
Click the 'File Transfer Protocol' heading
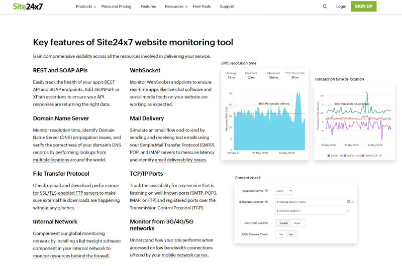pyautogui.click(x=61, y=174)
